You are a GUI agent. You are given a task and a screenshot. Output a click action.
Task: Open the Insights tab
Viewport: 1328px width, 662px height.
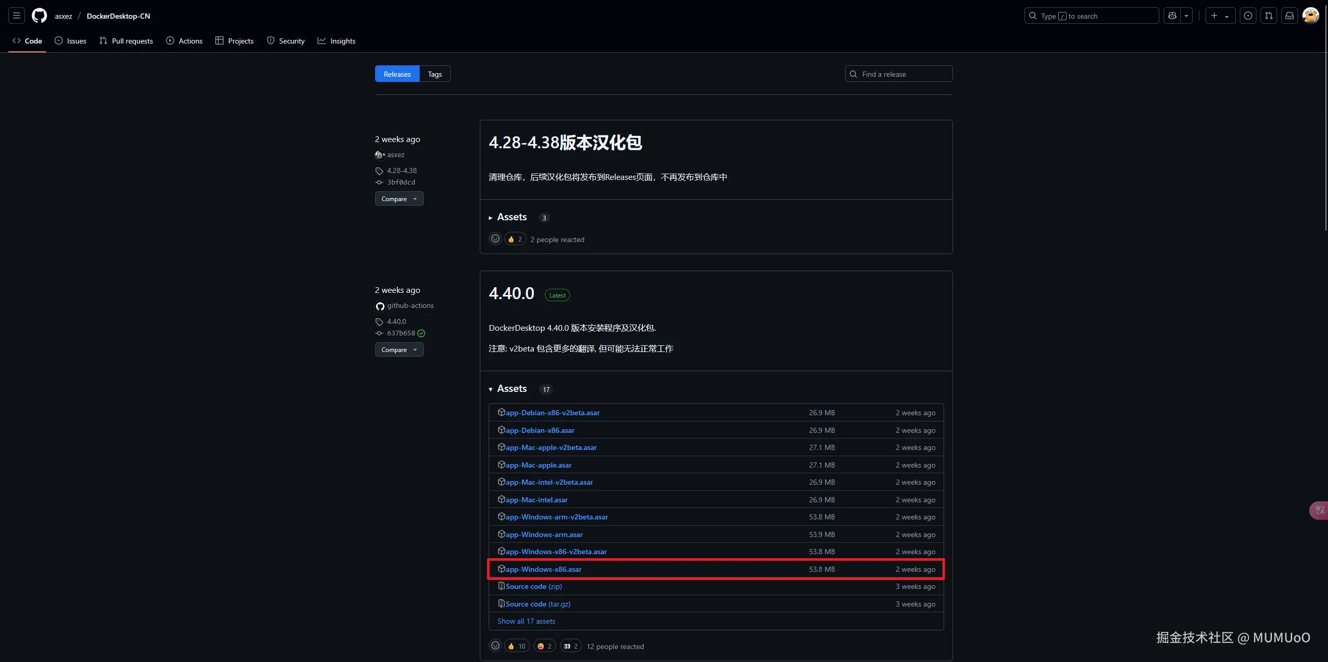coord(337,40)
